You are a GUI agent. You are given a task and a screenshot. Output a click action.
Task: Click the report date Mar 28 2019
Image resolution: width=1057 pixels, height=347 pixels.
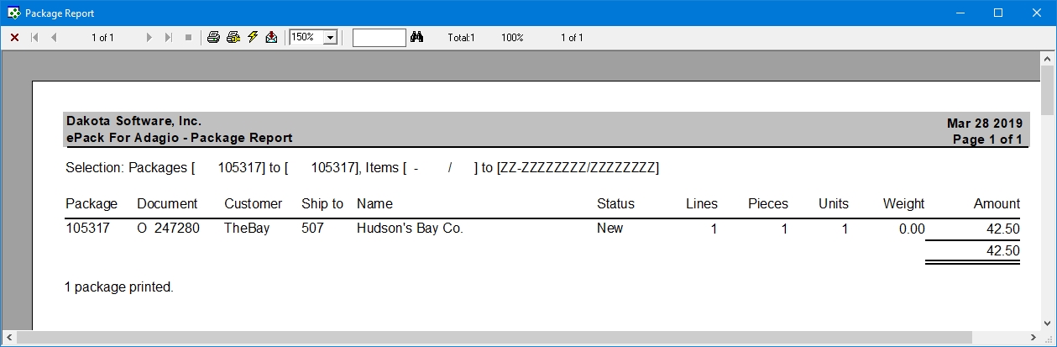tap(984, 123)
